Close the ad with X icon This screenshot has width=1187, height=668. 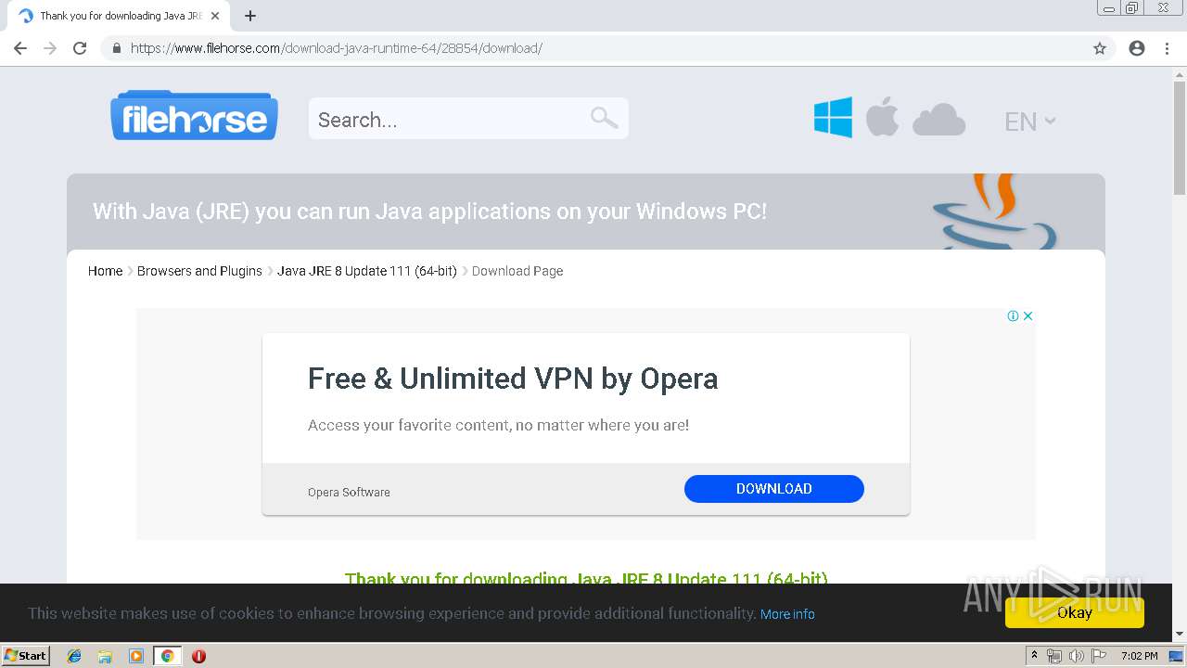(1027, 316)
